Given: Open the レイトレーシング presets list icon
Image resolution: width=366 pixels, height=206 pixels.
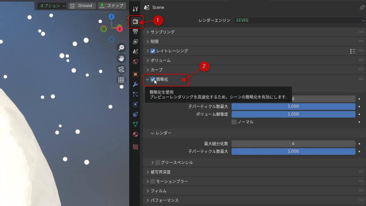Looking at the screenshot, I should pyautogui.click(x=353, y=51).
